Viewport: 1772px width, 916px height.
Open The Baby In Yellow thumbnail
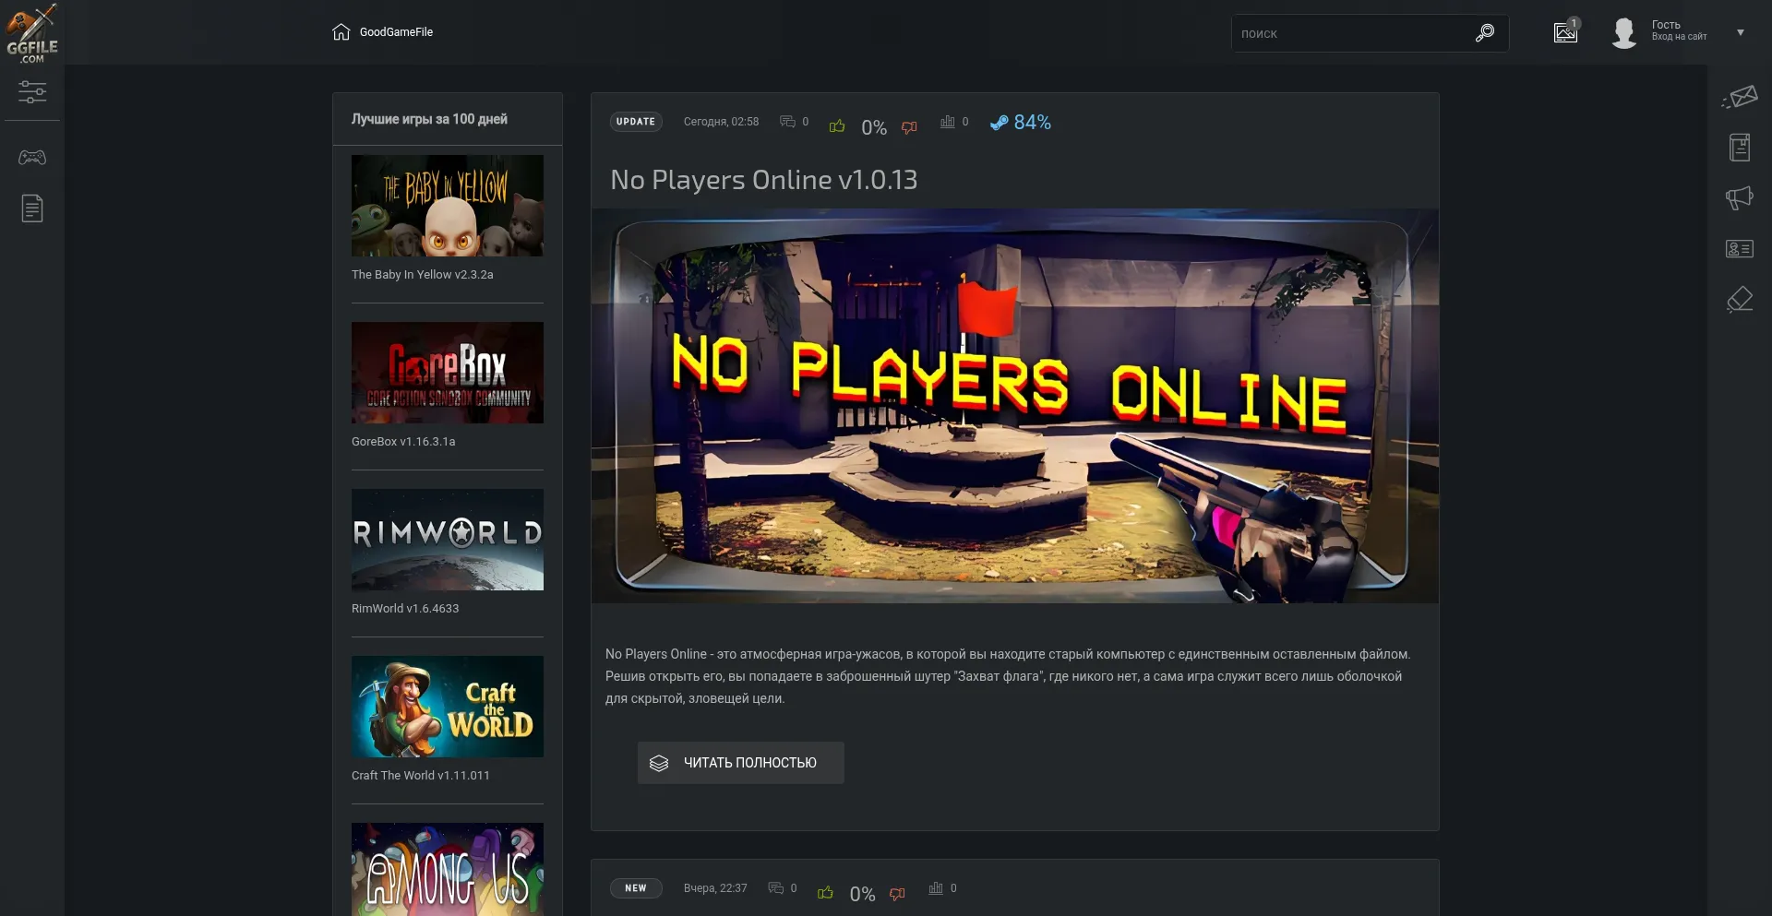click(448, 206)
